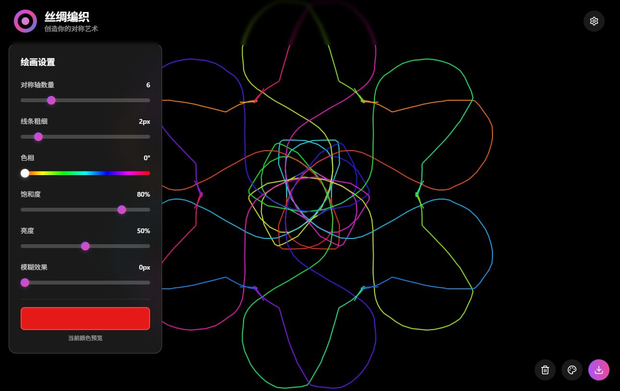Image resolution: width=620 pixels, height=391 pixels.
Task: Click the 丝绸编织 app title
Action: pyautogui.click(x=67, y=17)
